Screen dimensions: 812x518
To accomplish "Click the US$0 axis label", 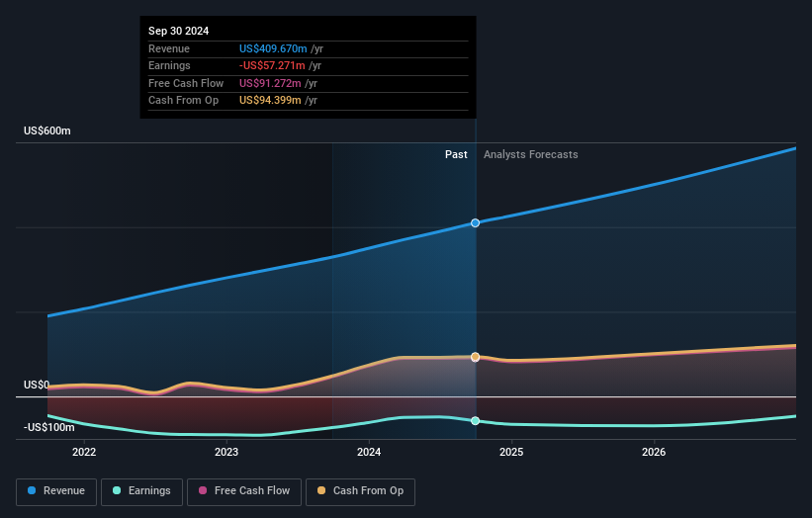I will [37, 385].
